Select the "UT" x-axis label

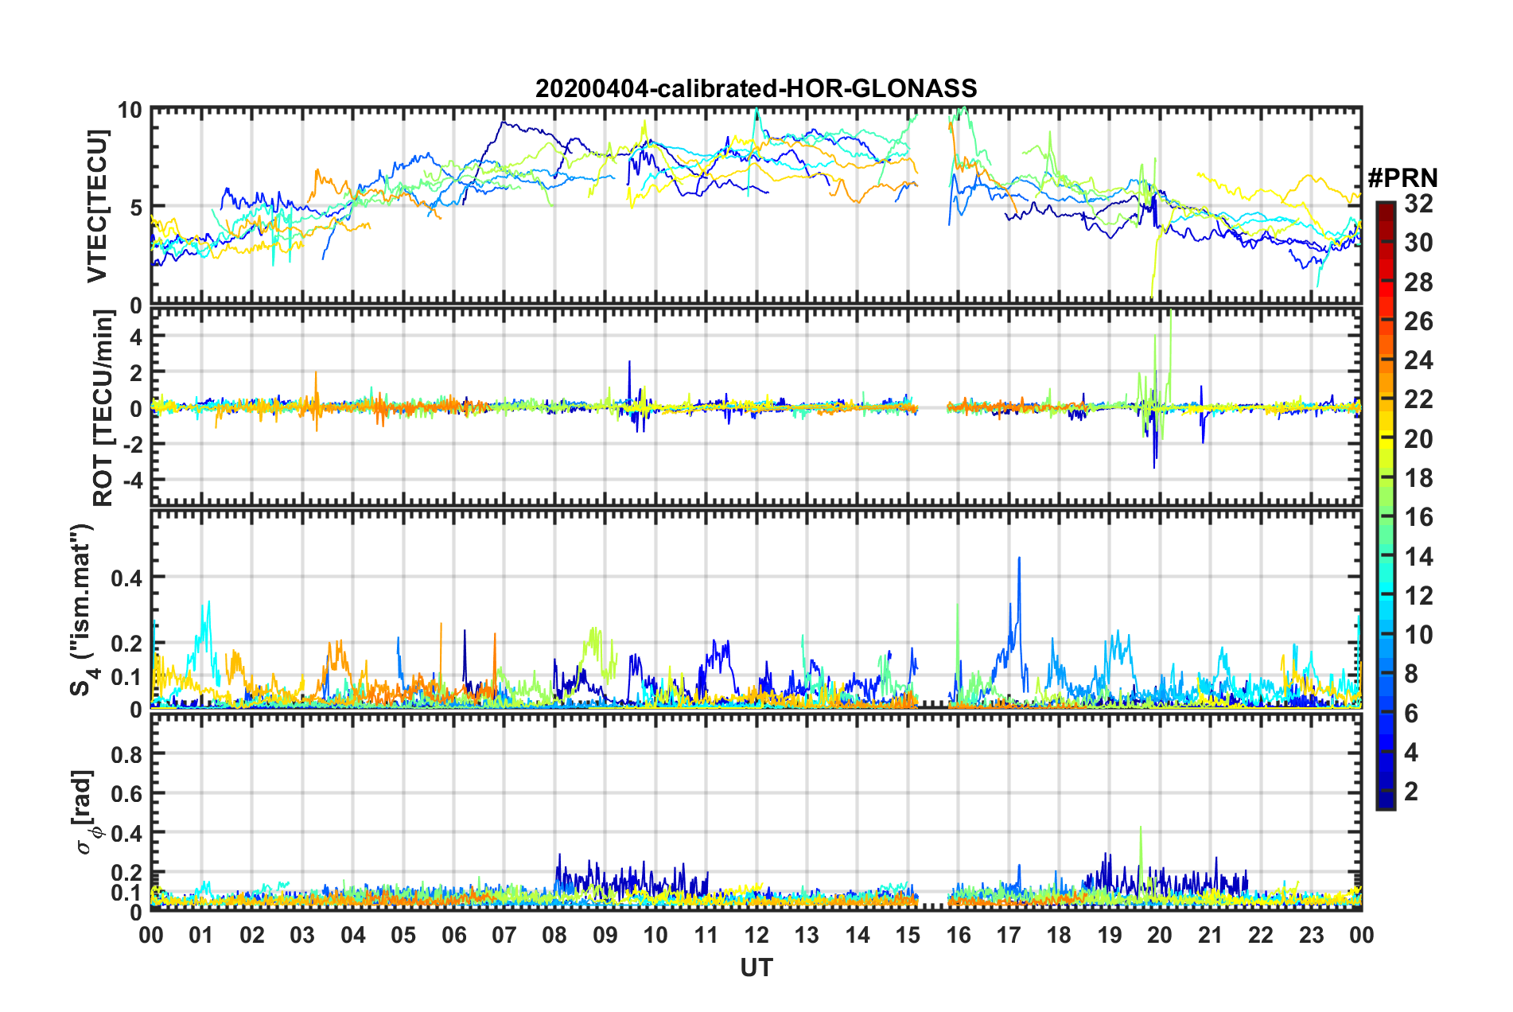756,967
